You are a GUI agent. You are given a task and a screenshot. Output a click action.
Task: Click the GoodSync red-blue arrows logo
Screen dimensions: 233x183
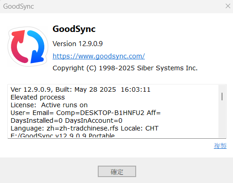point(28,47)
